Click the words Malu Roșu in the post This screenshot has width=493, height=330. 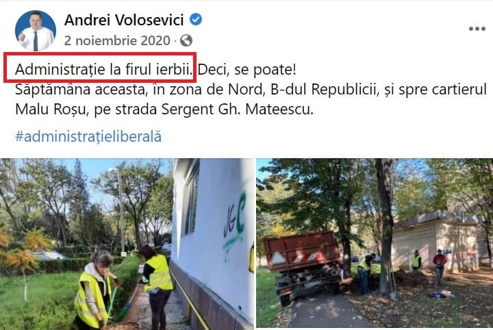[x=50, y=110]
